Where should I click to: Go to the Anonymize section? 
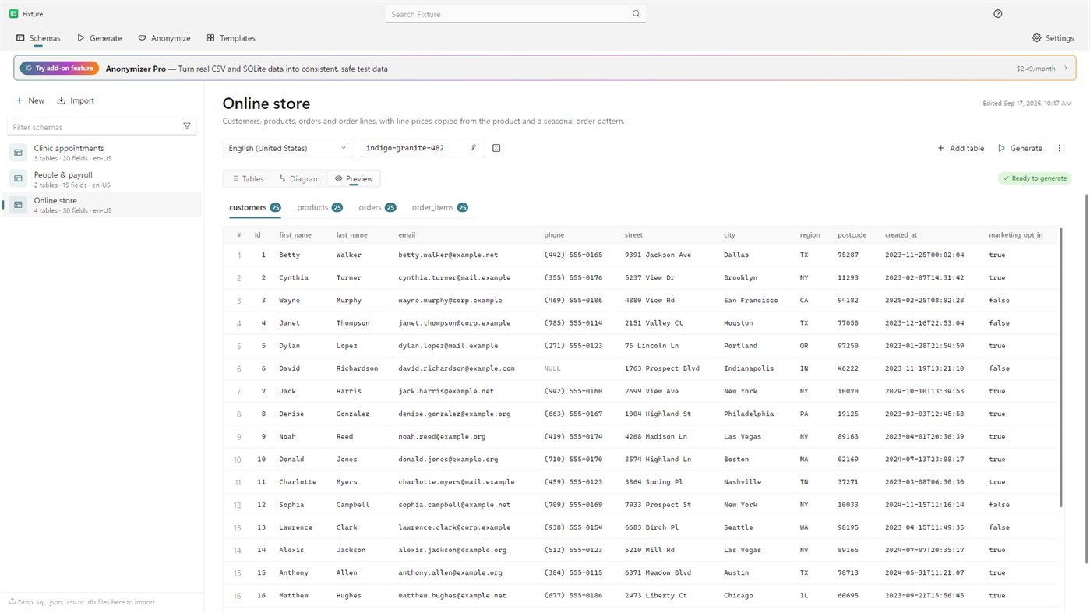point(164,38)
